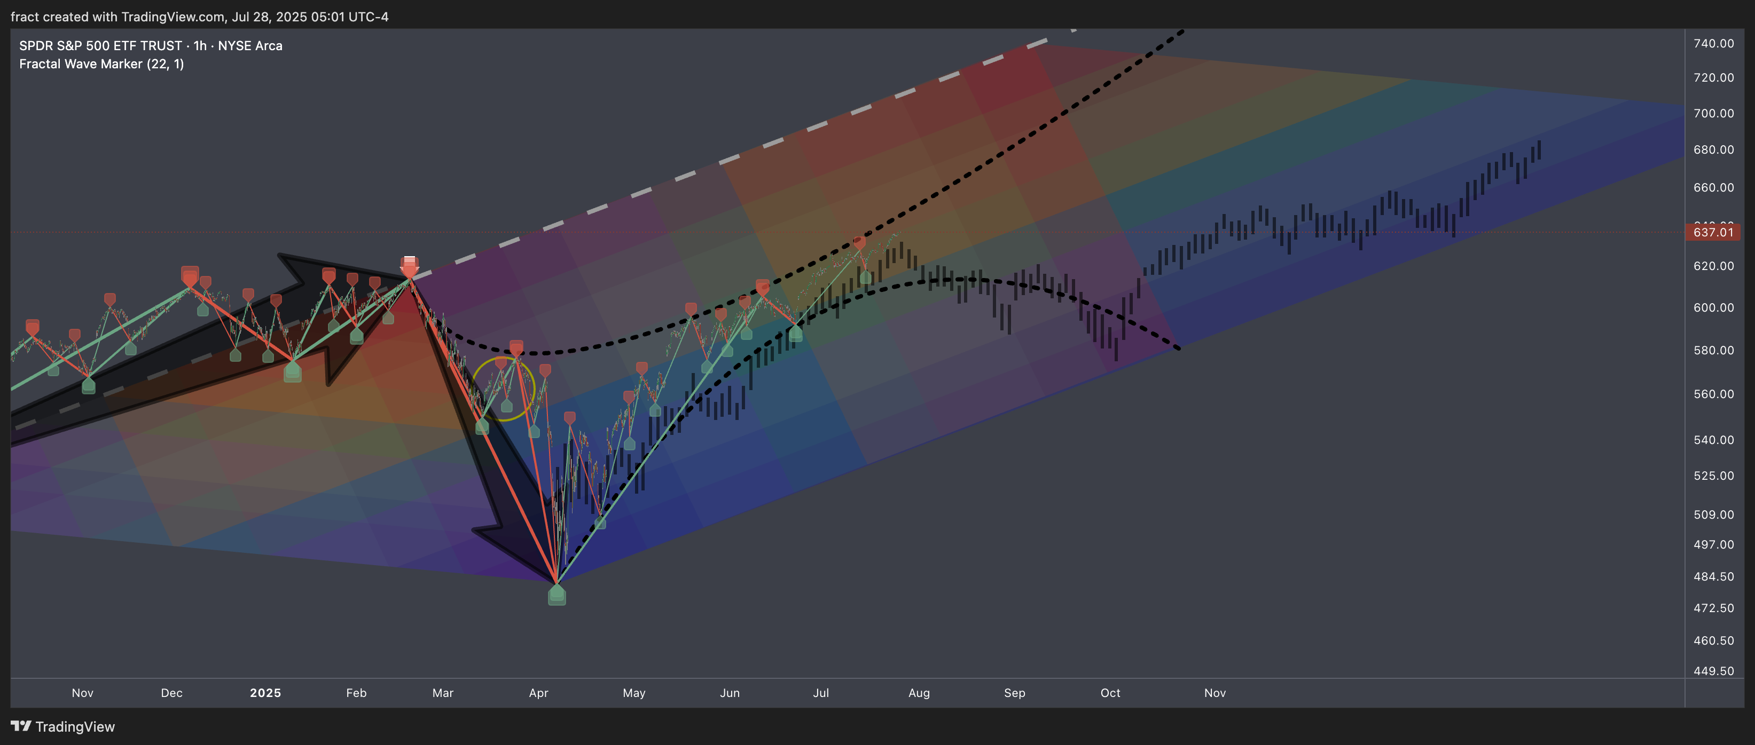Screen dimensions: 1755x745
Task: Click the 497.00 price axis label
Action: point(1713,544)
